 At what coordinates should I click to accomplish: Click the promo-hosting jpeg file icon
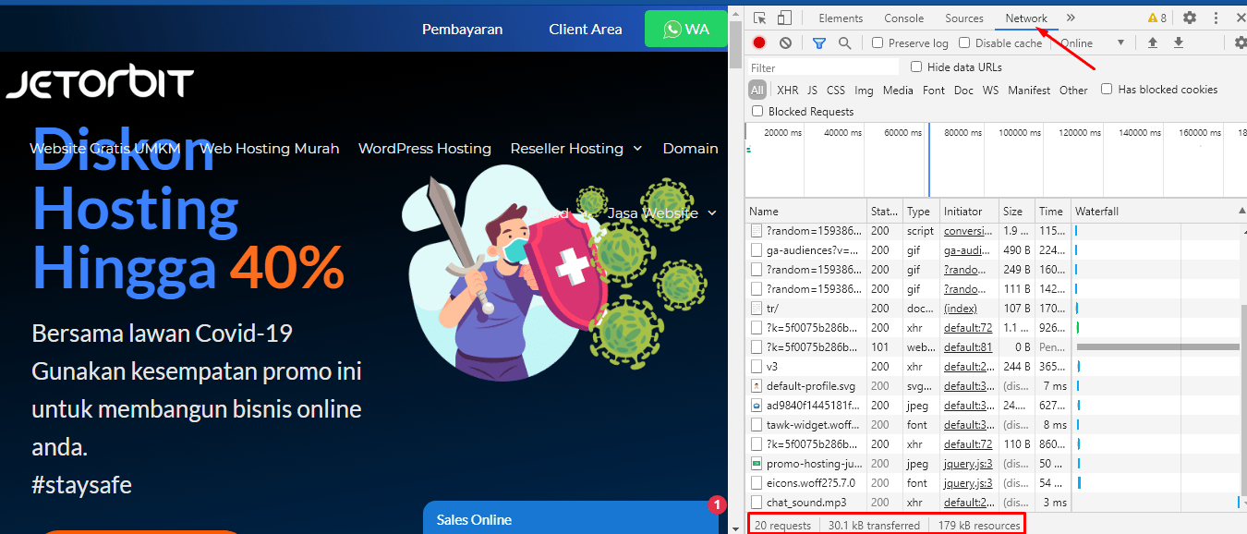(757, 463)
